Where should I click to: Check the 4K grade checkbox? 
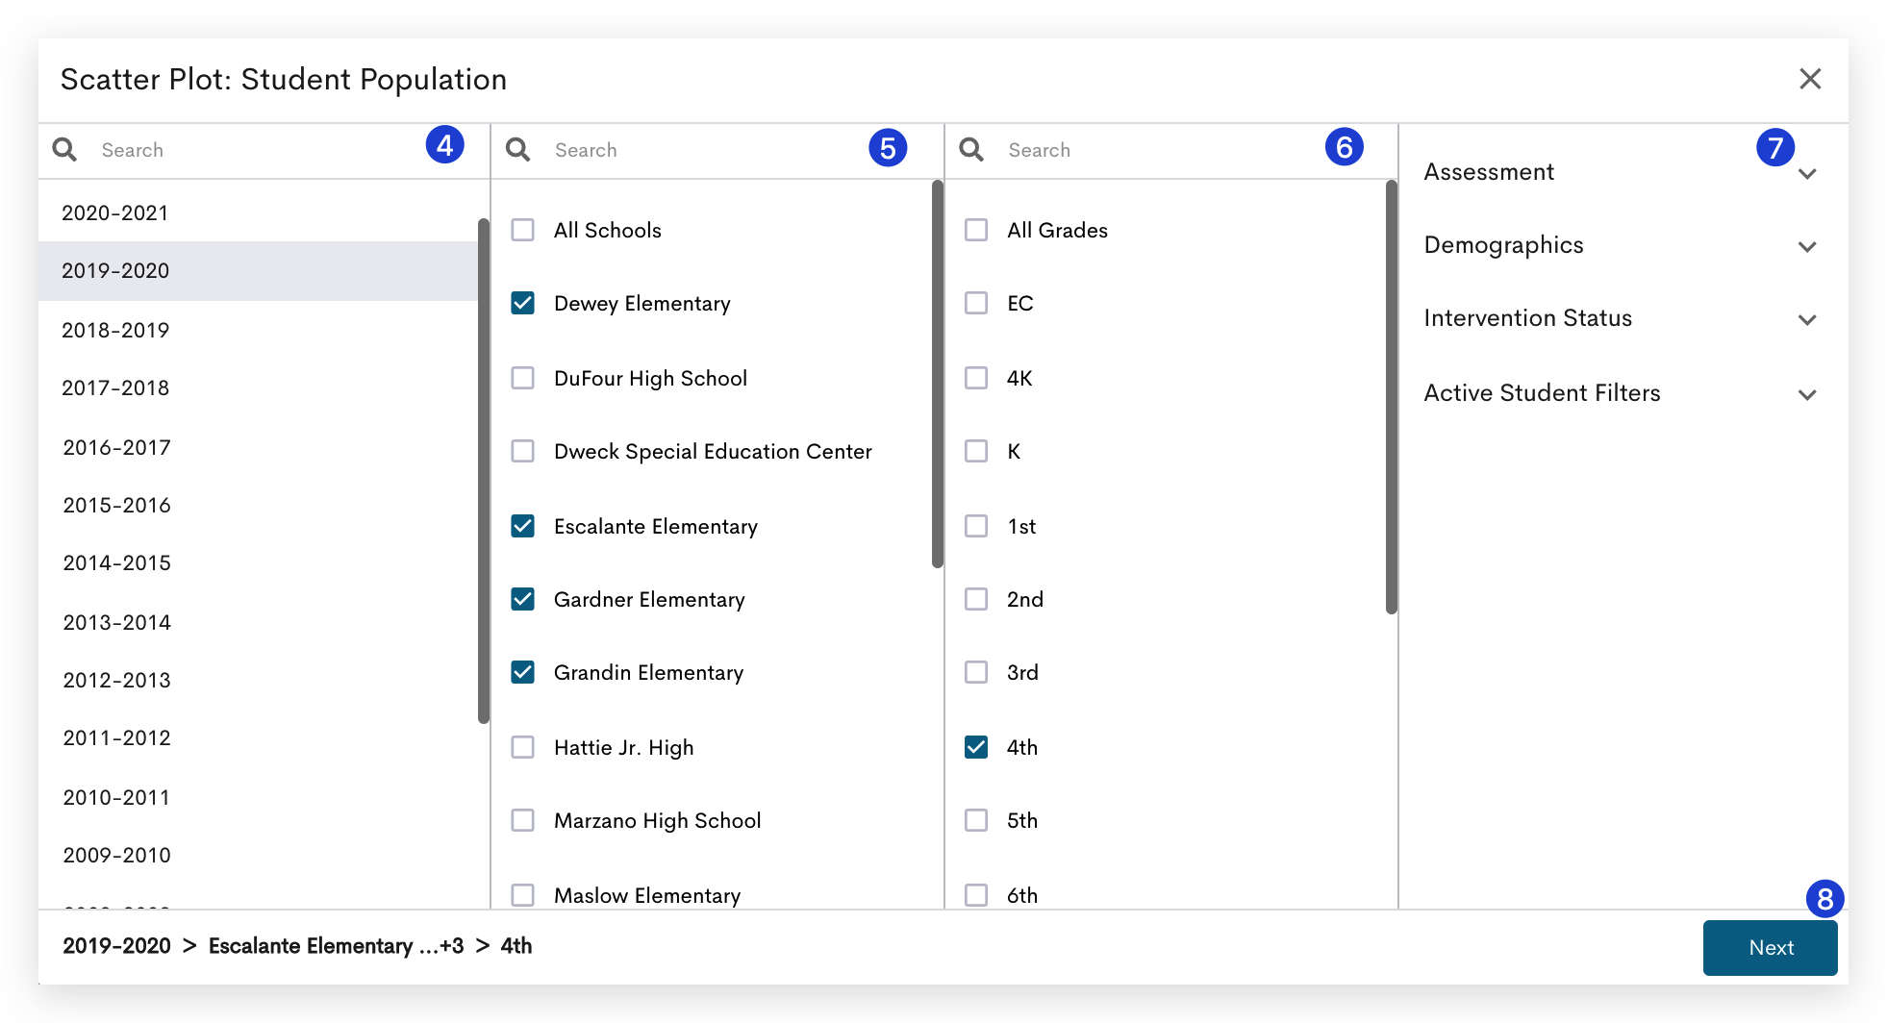(976, 378)
